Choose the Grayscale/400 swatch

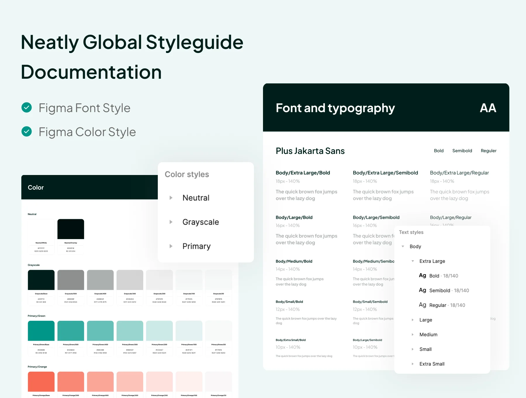[x=100, y=280]
